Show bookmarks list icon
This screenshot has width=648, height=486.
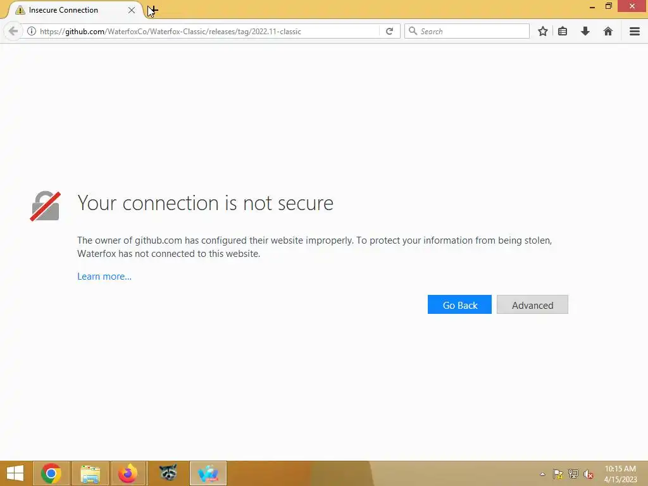[x=563, y=32]
